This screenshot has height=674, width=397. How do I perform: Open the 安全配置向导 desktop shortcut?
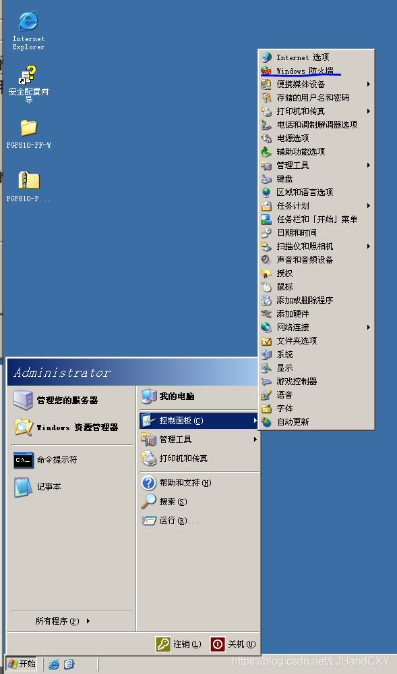[28, 75]
